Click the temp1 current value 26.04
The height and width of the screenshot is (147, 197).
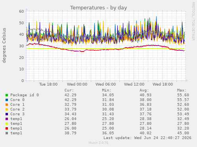coord(71,119)
